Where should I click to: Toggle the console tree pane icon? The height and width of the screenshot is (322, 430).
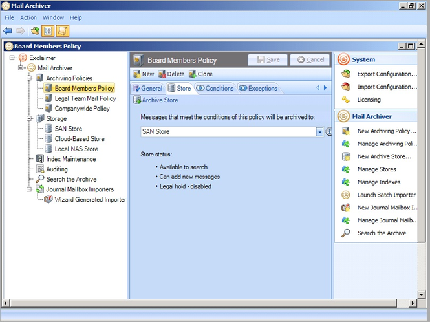[48, 31]
